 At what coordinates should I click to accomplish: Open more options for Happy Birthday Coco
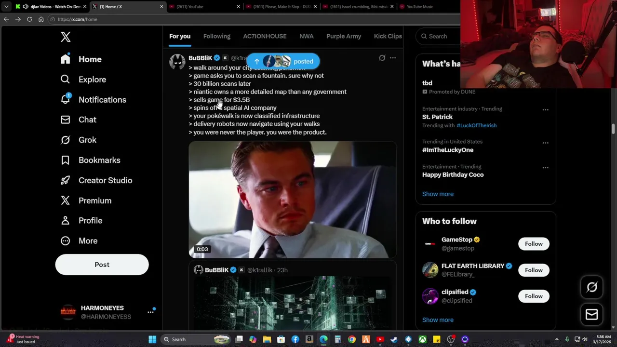pyautogui.click(x=545, y=168)
